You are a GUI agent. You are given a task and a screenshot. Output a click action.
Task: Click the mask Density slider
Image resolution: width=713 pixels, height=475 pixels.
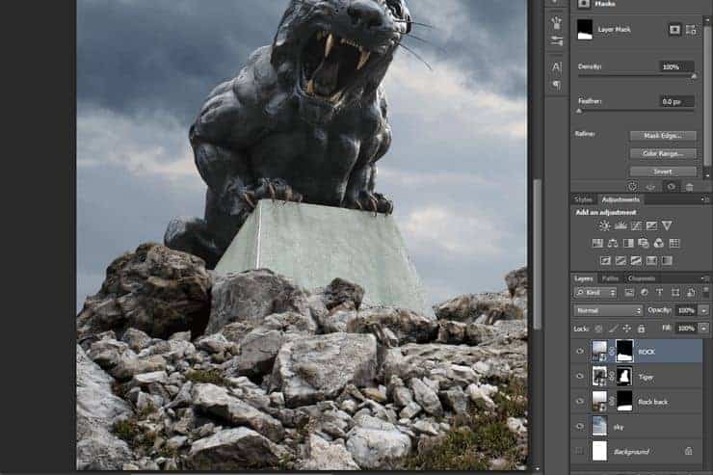[636, 76]
